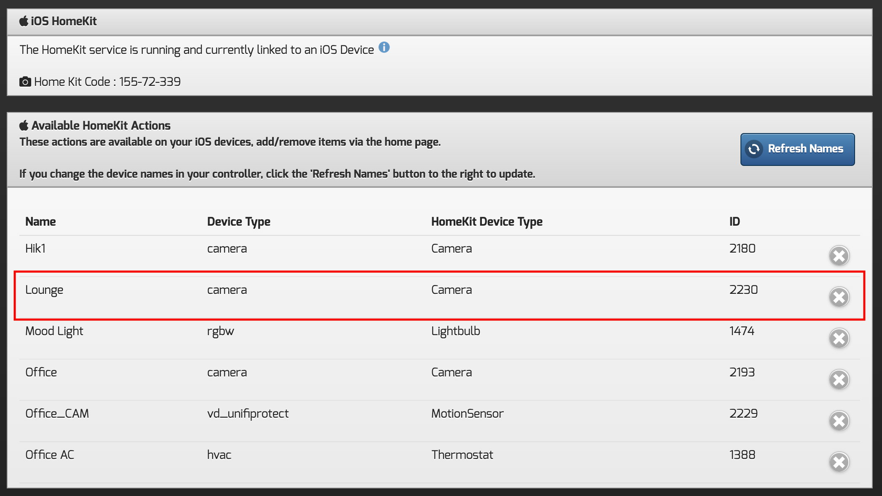Select the Lounge row name
Screen dimensions: 882x496
click(x=44, y=290)
